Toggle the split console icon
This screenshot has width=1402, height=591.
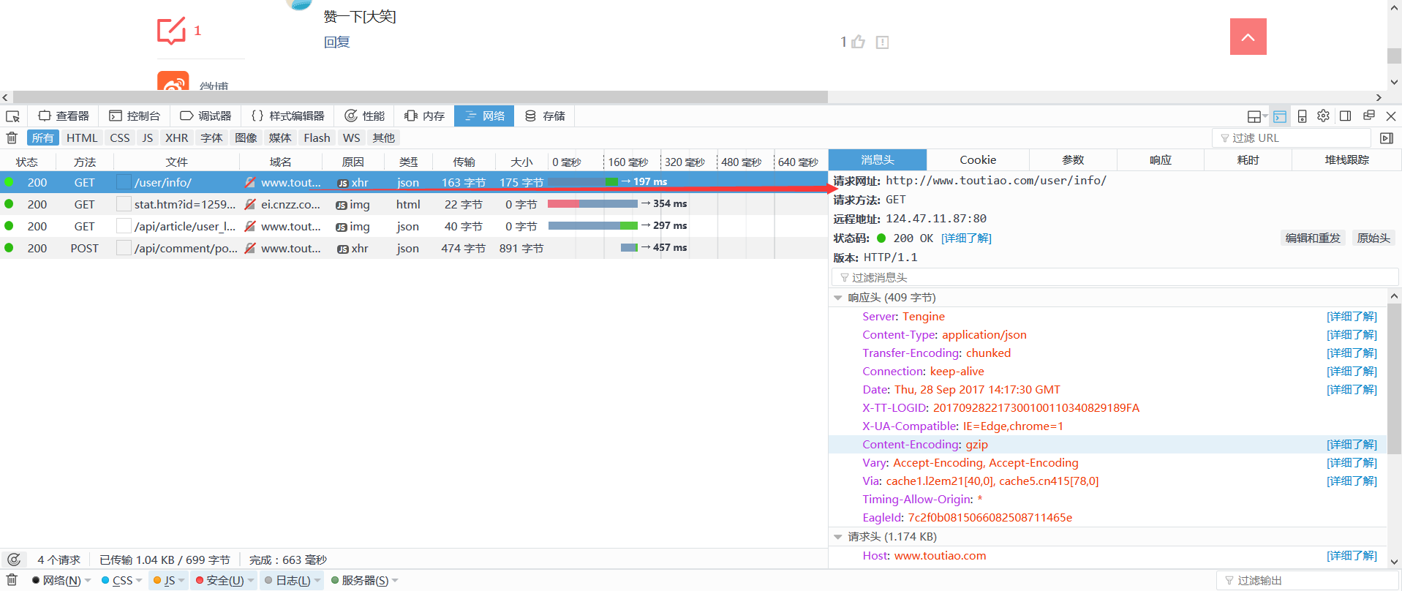point(1280,116)
